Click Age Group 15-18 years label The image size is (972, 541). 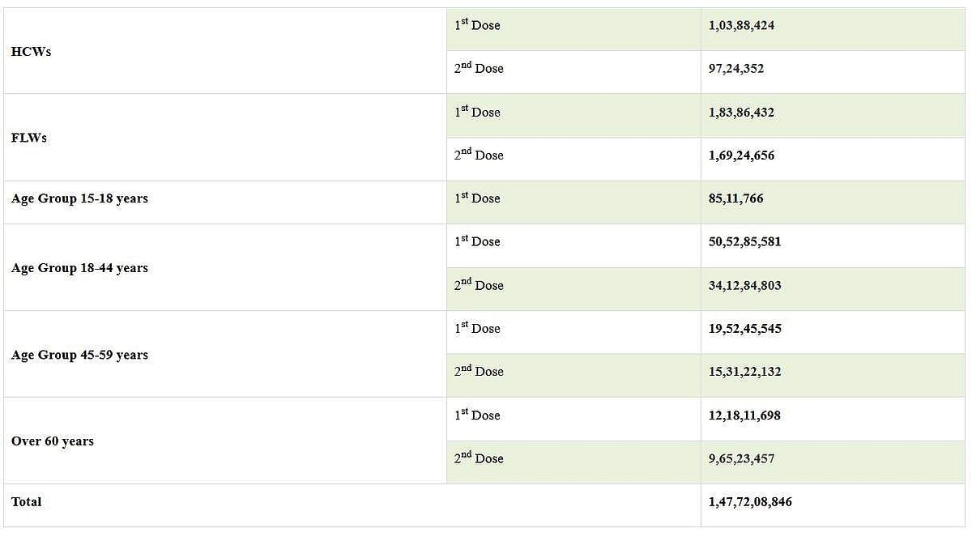tap(79, 198)
